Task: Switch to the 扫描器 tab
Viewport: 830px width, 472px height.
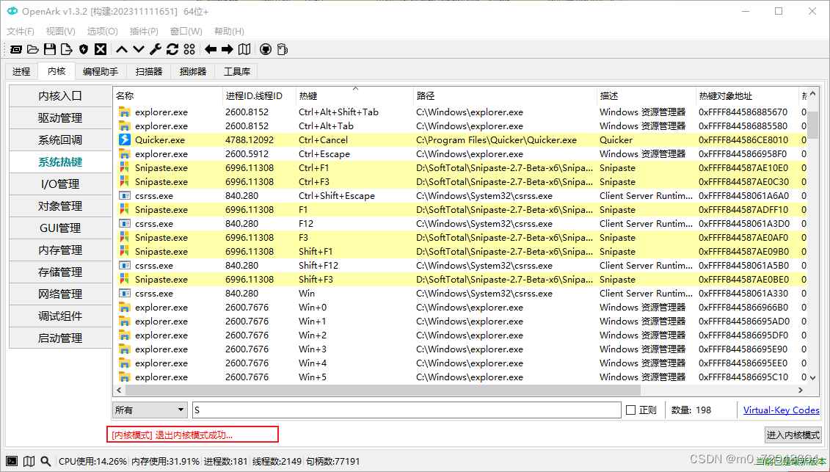Action: (x=149, y=71)
